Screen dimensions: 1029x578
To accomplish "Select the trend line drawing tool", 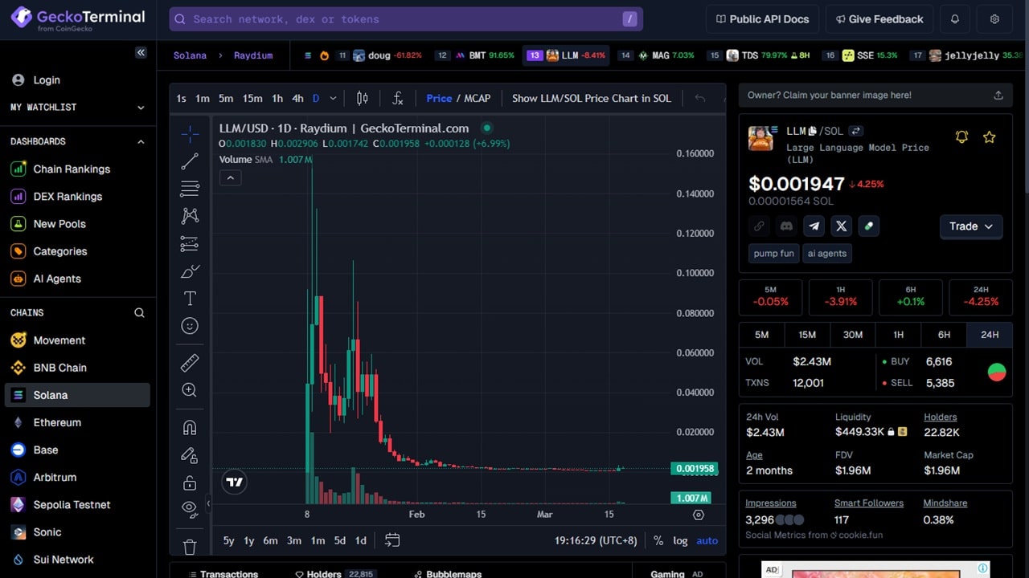I will (190, 161).
